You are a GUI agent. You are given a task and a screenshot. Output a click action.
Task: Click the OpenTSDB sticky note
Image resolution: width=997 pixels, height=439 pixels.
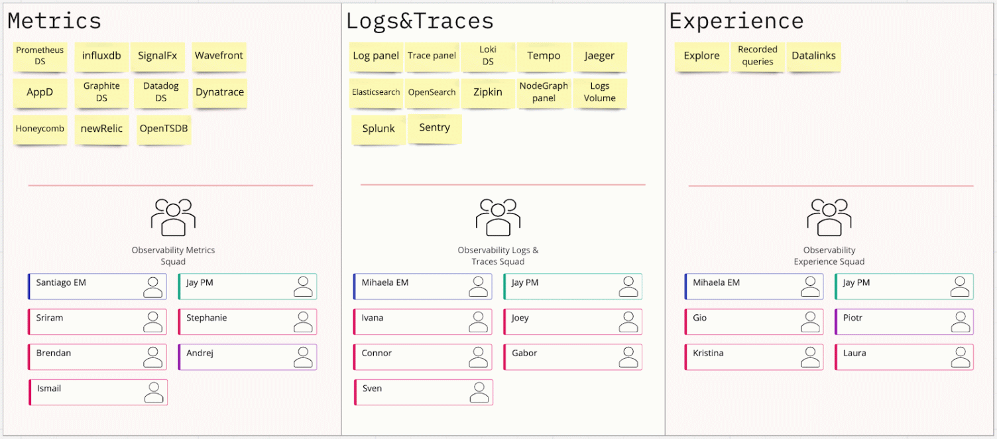pos(163,129)
